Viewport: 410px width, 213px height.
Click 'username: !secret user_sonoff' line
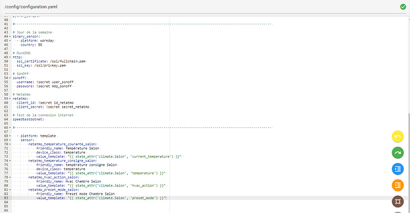coord(45,82)
